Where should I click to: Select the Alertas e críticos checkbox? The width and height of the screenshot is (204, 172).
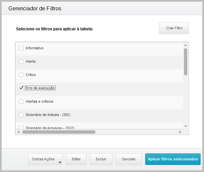pos(21,101)
